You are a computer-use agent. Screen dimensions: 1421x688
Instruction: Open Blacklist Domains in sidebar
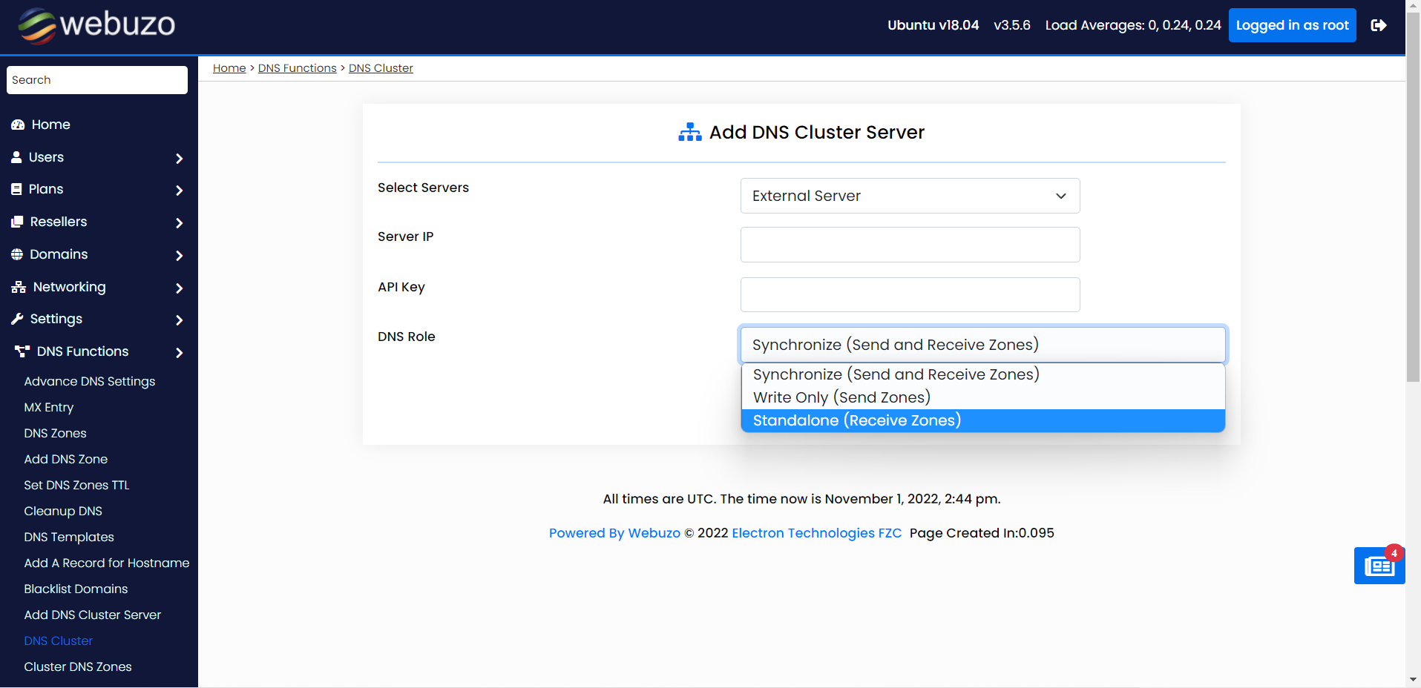pos(76,589)
